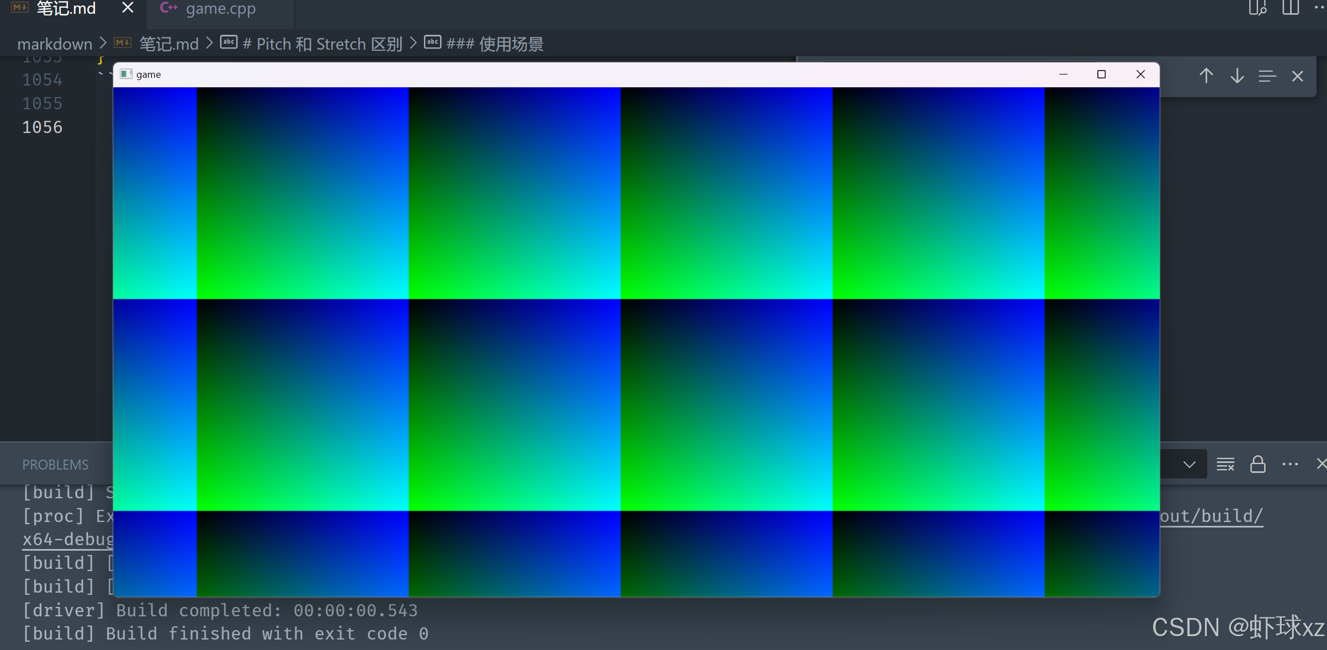Click the markdown breadcrumb folder

(x=55, y=44)
